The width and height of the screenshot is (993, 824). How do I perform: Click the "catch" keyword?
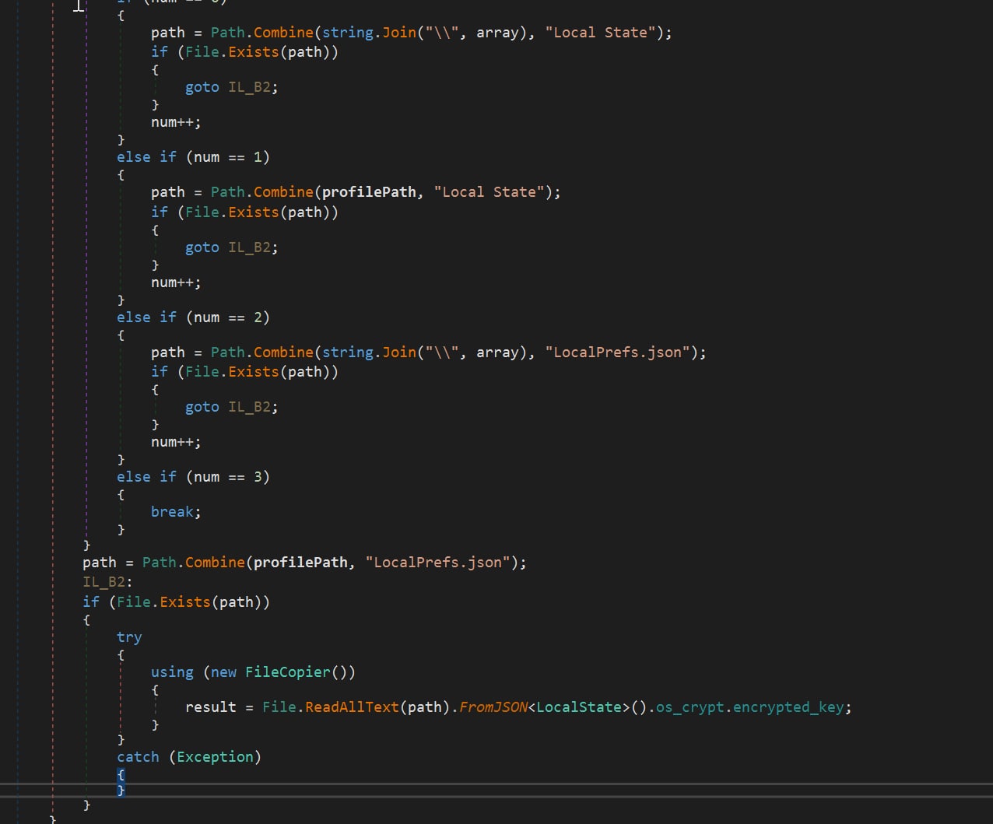(138, 757)
